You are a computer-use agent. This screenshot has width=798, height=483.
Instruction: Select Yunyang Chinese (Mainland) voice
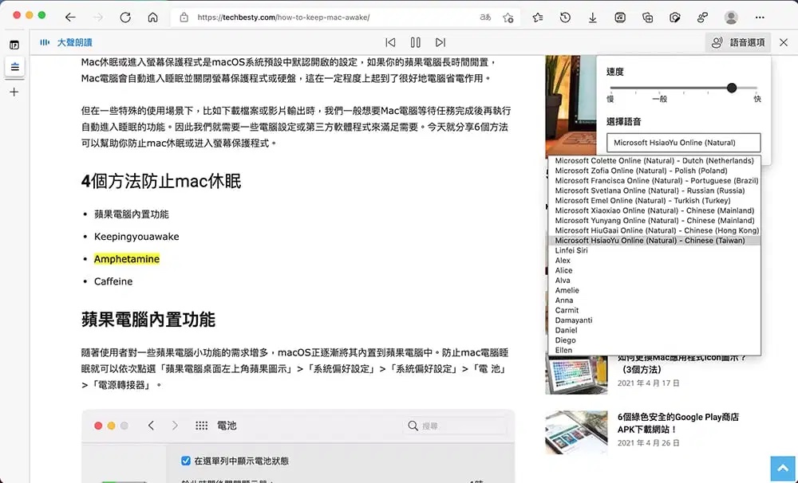[654, 221]
